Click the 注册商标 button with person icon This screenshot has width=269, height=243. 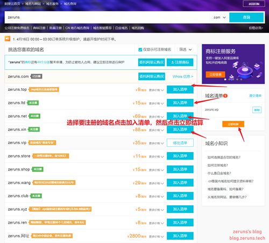(x=180, y=62)
